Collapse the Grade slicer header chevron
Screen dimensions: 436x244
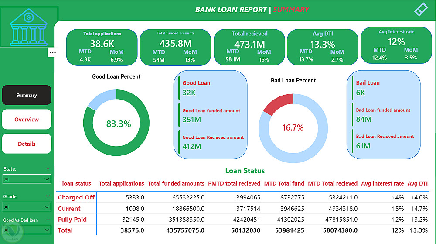(x=48, y=196)
